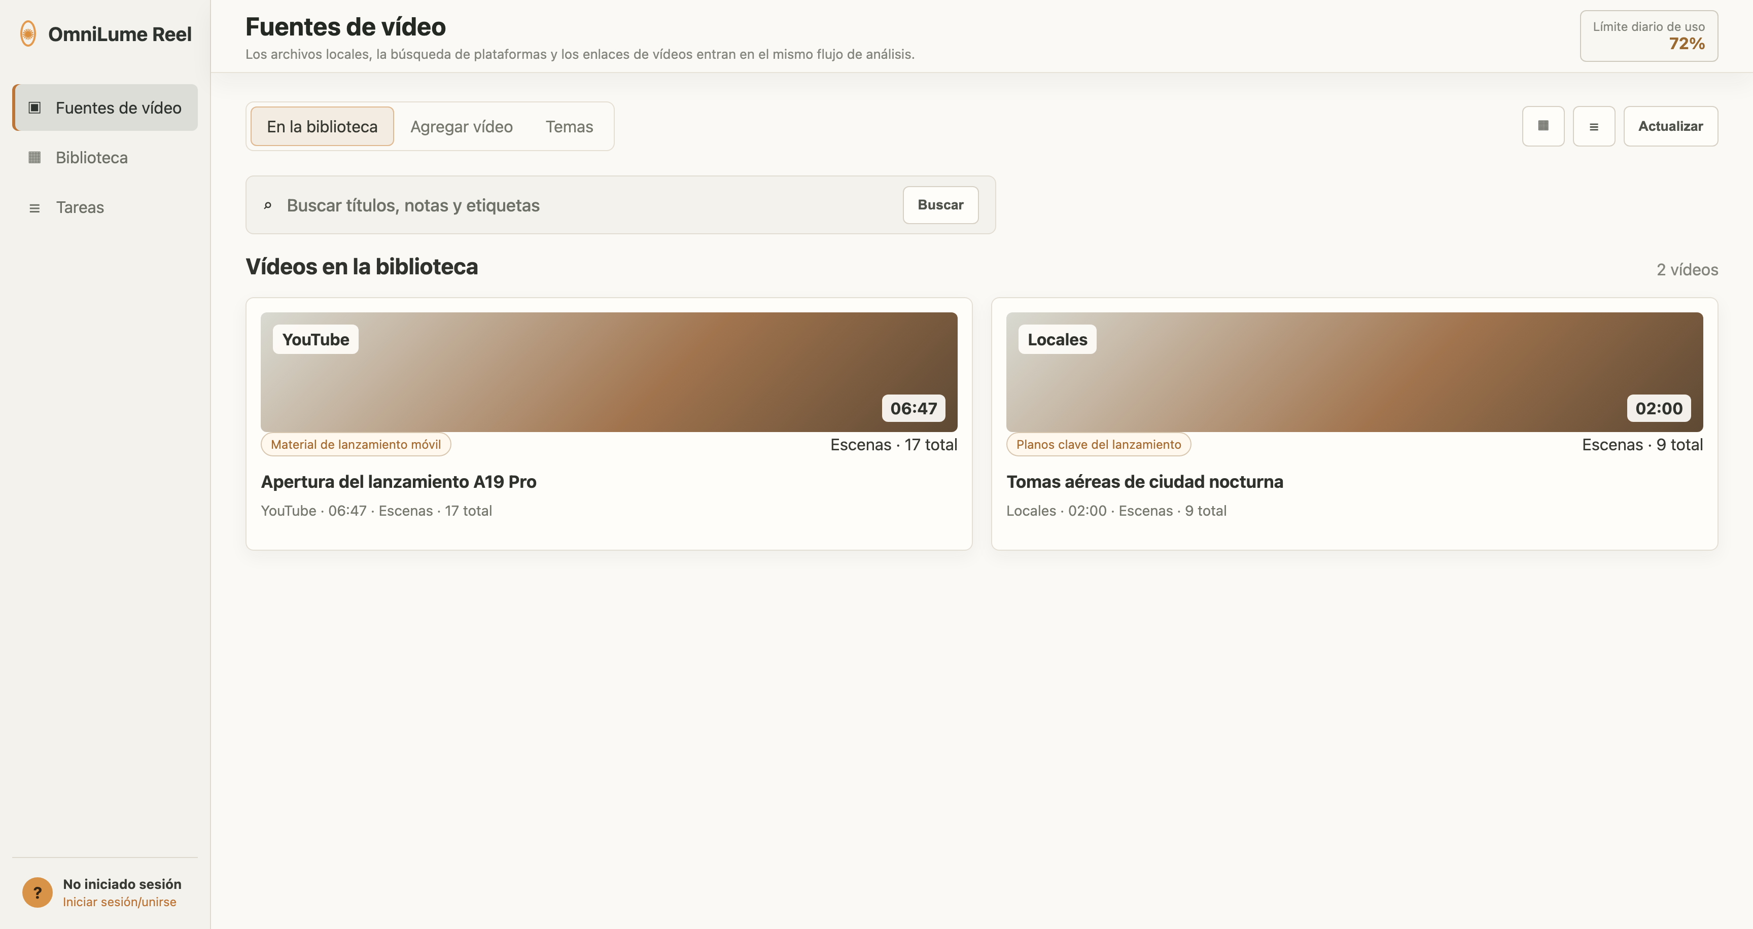Click the No iniciado sesión label
This screenshot has width=1753, height=929.
click(x=122, y=884)
